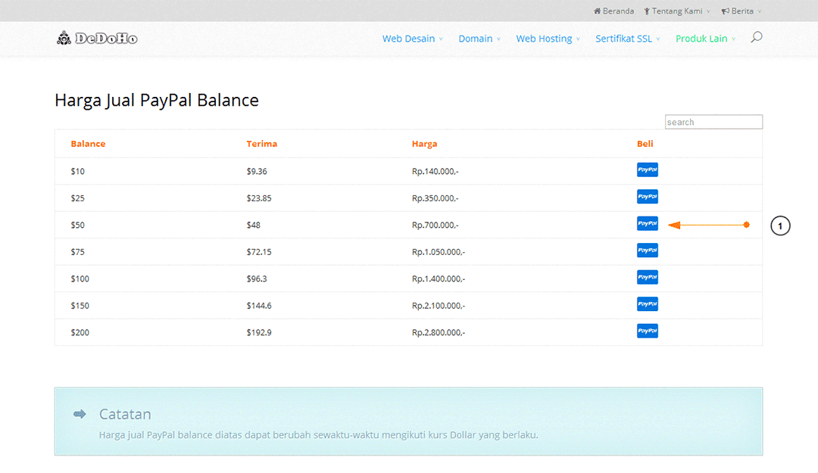The image size is (818, 473).
Task: Expand the Web Desain dropdown menu
Action: pyautogui.click(x=412, y=39)
